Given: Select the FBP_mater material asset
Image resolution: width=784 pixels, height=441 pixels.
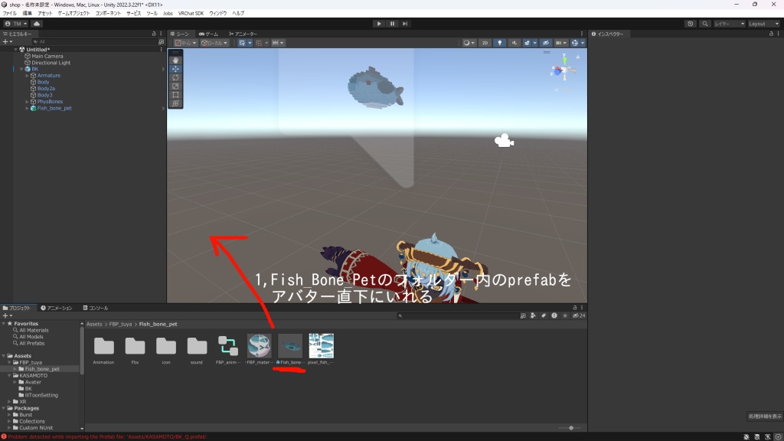Looking at the screenshot, I should (x=259, y=349).
